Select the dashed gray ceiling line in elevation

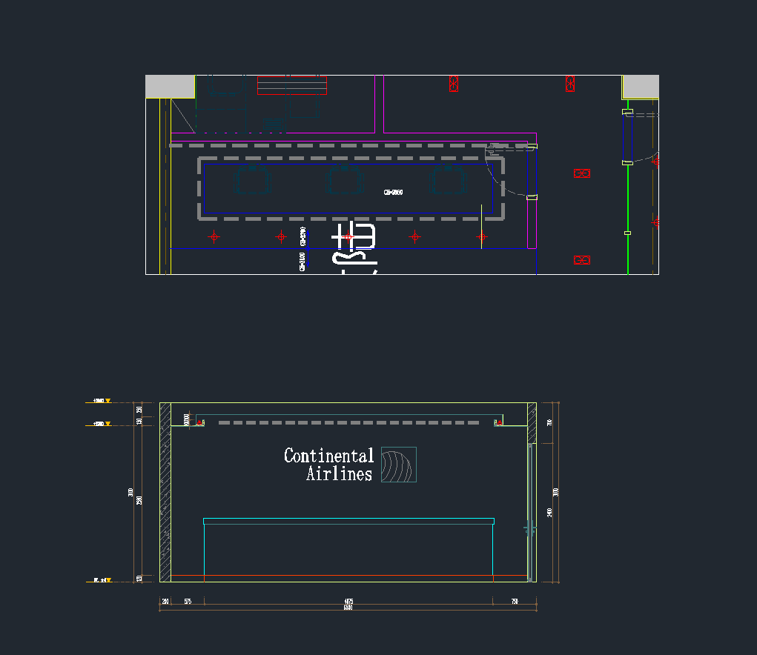(x=348, y=422)
